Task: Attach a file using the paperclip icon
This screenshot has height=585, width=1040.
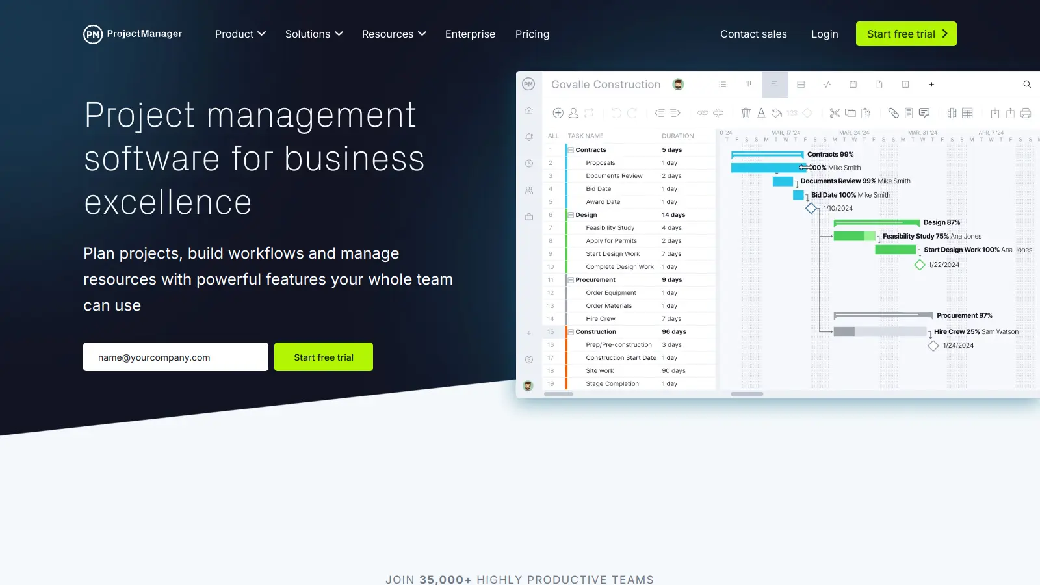Action: pyautogui.click(x=892, y=113)
